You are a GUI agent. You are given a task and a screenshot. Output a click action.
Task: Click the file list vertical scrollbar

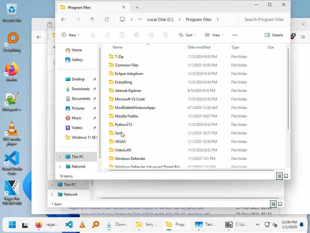288,89
